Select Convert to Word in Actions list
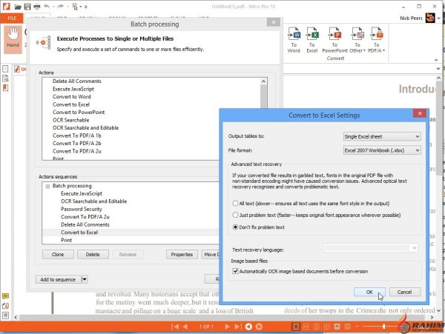Image resolution: width=445 pixels, height=334 pixels. click(72, 96)
